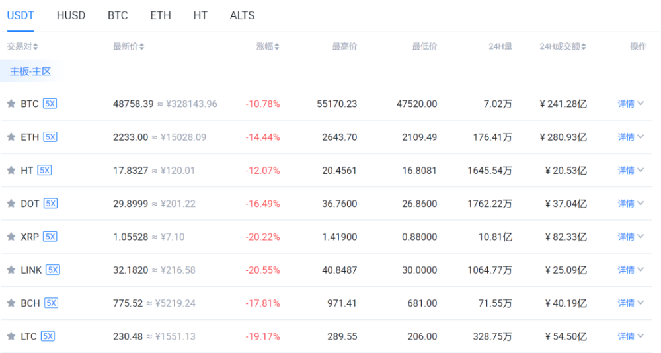Image resolution: width=661 pixels, height=353 pixels.
Task: Switch to the BTC market tab
Action: click(x=118, y=16)
